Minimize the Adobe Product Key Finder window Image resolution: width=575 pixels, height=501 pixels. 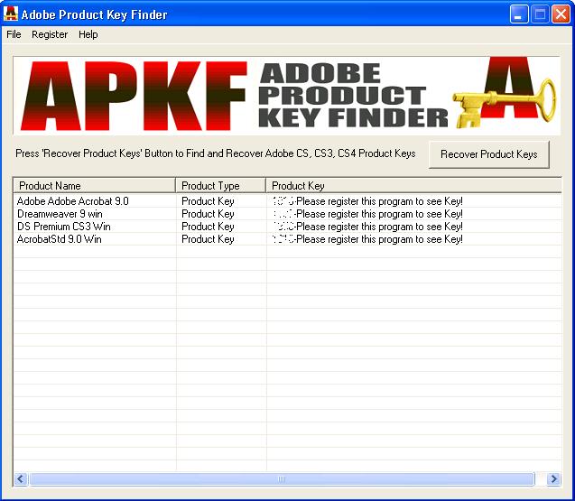518,14
